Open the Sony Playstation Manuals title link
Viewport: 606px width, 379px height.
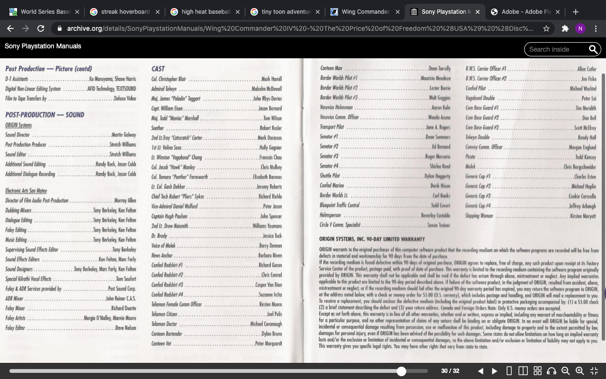(x=43, y=46)
